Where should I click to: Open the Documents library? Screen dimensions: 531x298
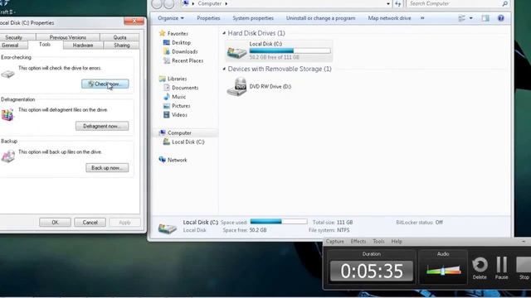pyautogui.click(x=185, y=88)
